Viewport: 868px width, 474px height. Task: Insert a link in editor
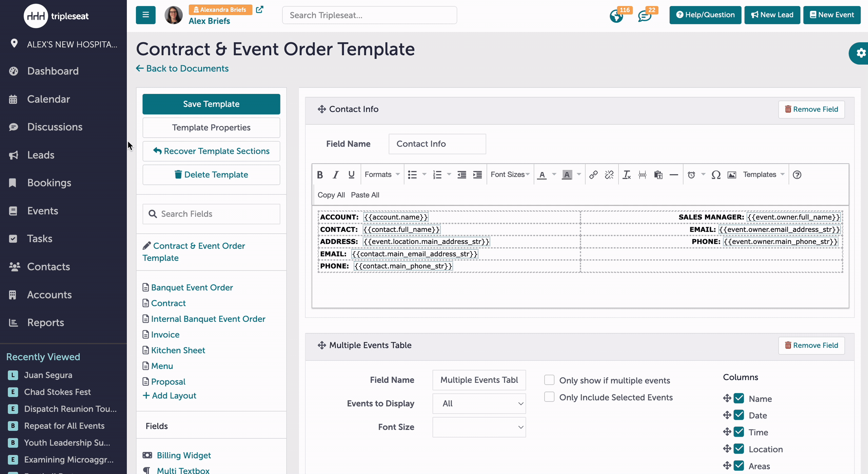pos(593,175)
